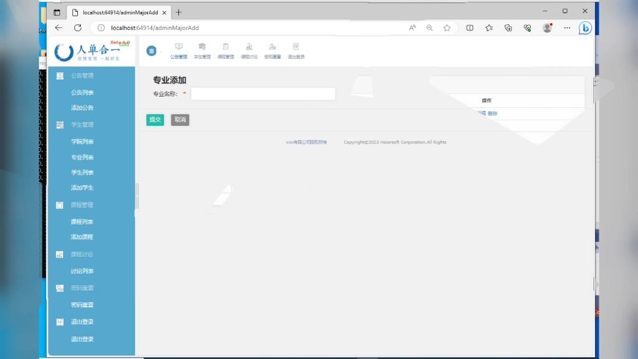Open split screen in the browser toolbar
Image resolution: width=638 pixels, height=359 pixels.
coord(470,27)
